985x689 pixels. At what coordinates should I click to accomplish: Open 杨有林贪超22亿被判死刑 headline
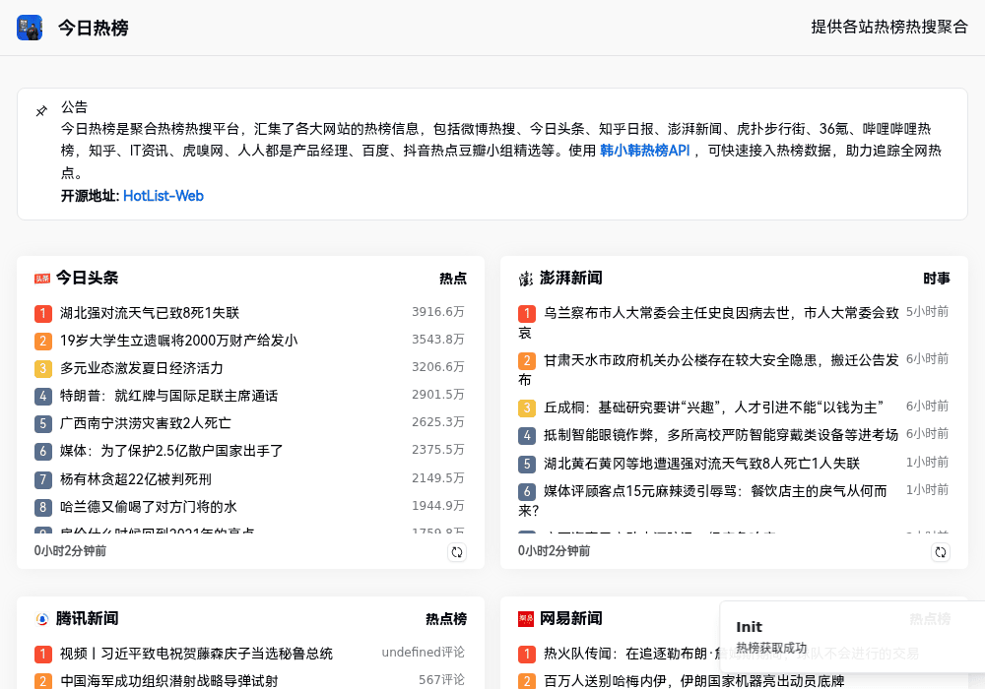tap(136, 479)
